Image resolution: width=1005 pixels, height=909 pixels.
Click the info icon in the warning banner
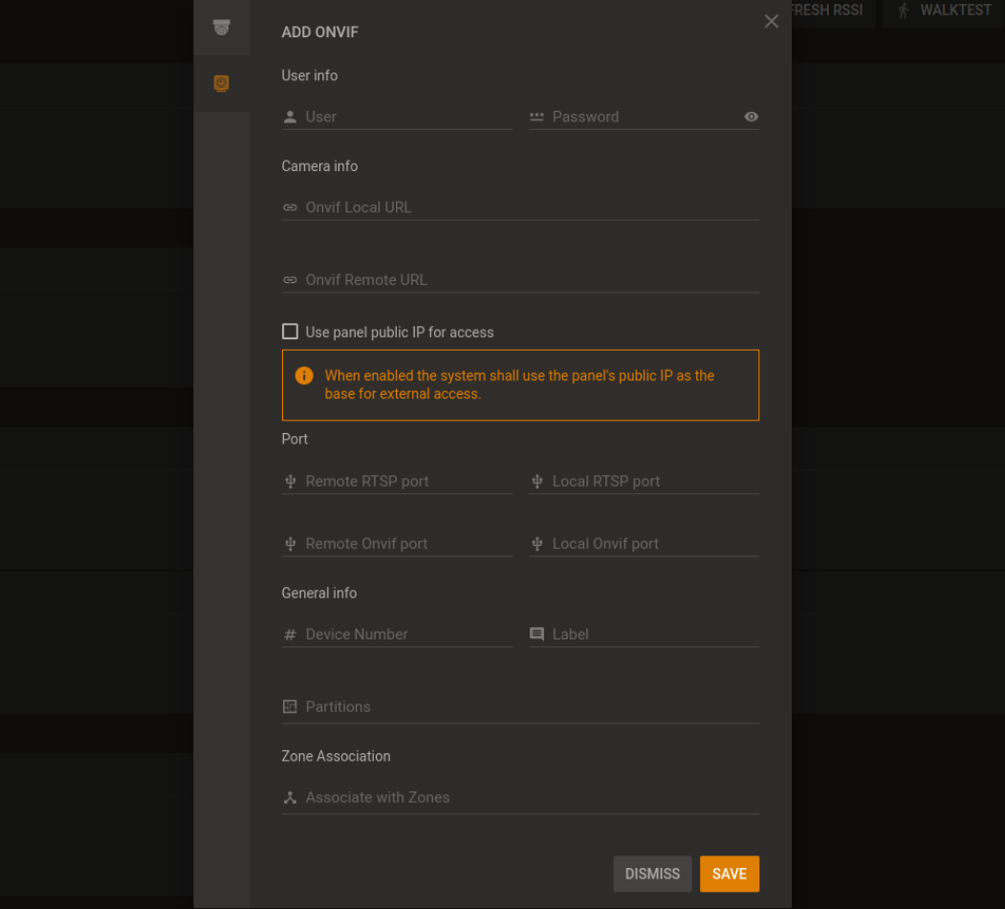point(304,376)
